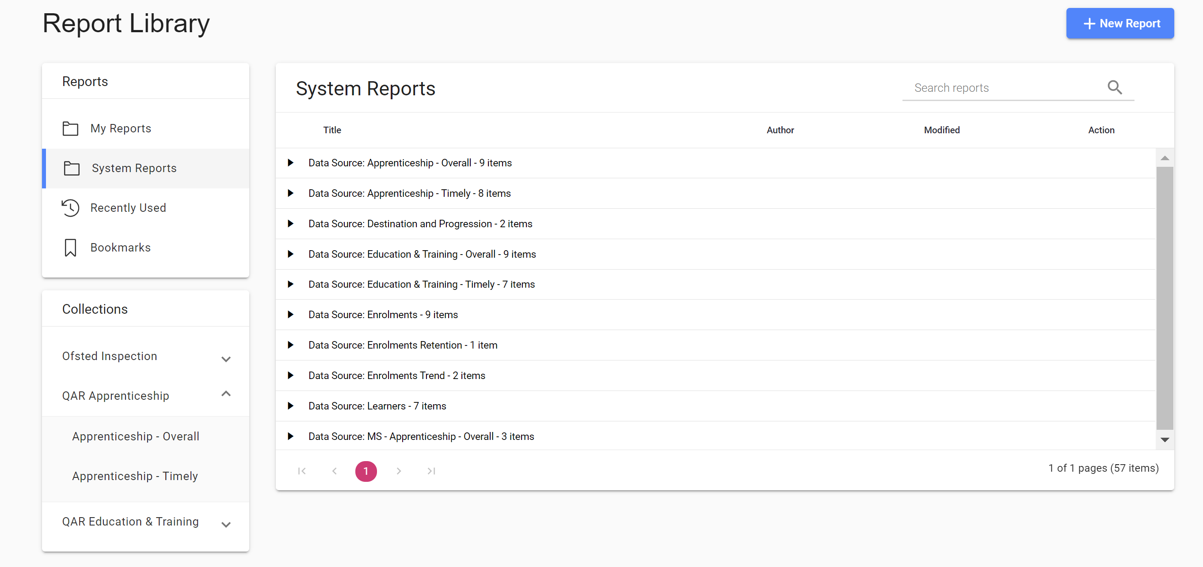
Task: Expand the Enrolments Retention data source row
Action: [x=290, y=345]
